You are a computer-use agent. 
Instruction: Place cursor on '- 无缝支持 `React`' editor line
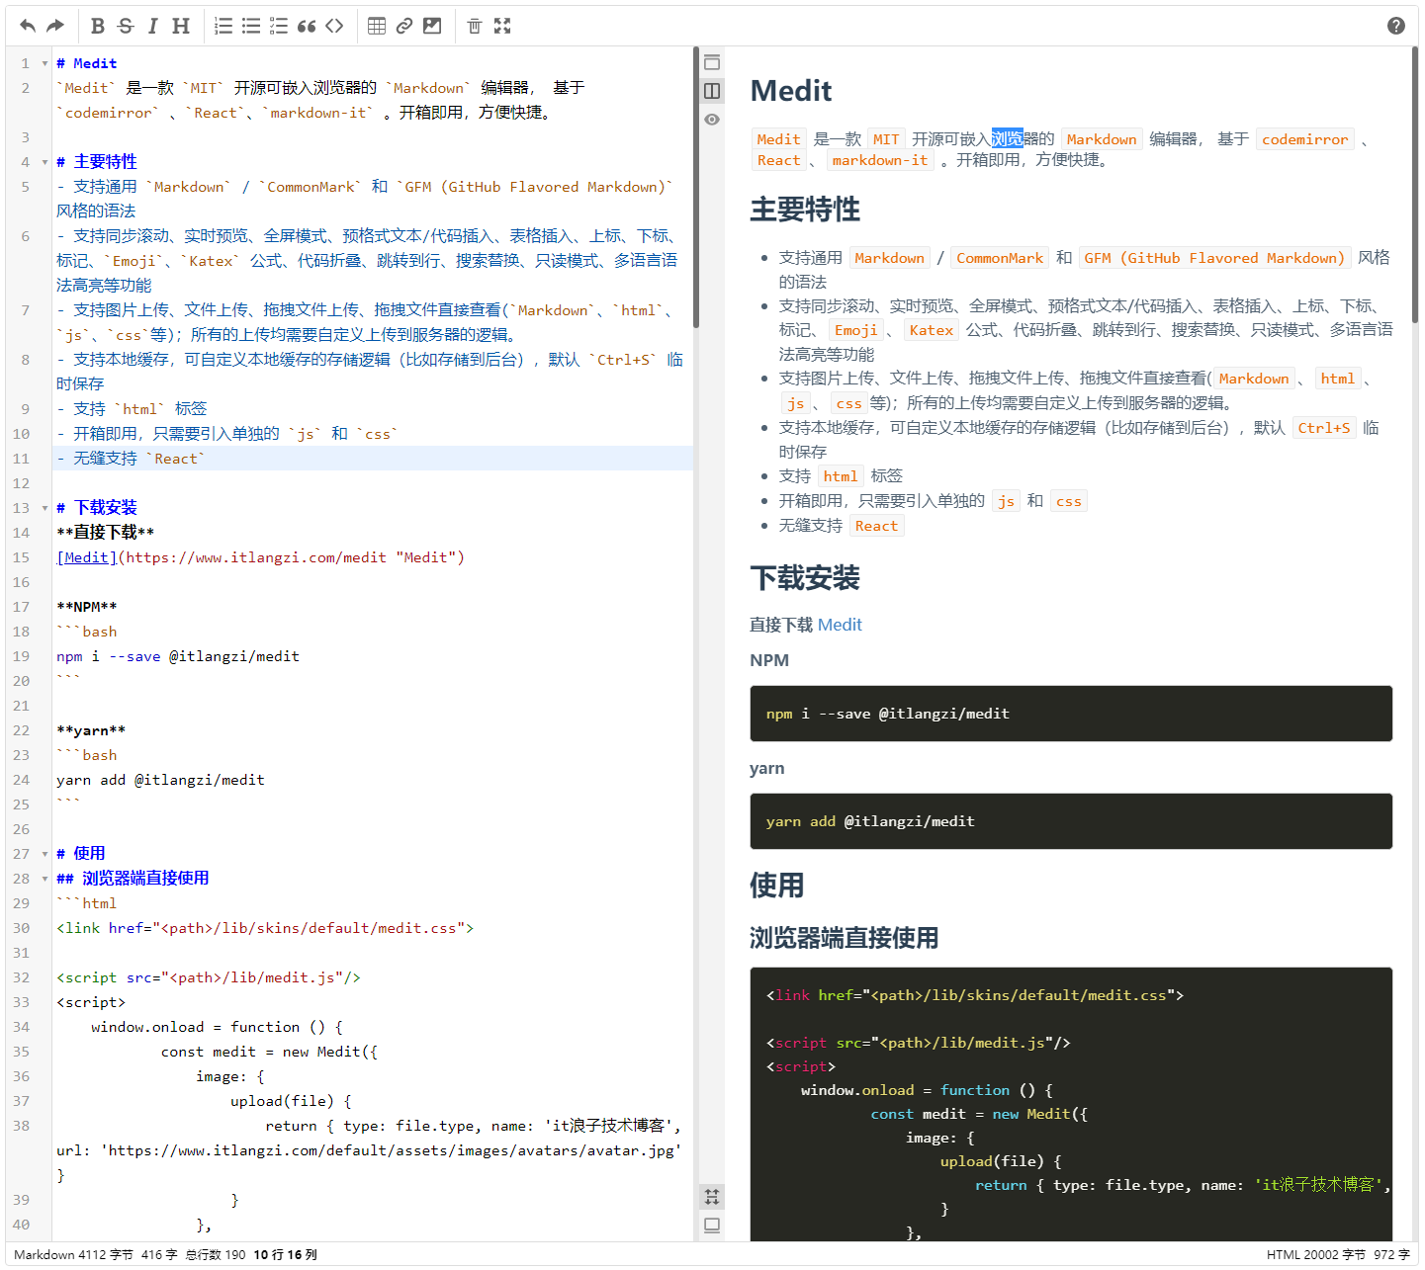pyautogui.click(x=375, y=459)
